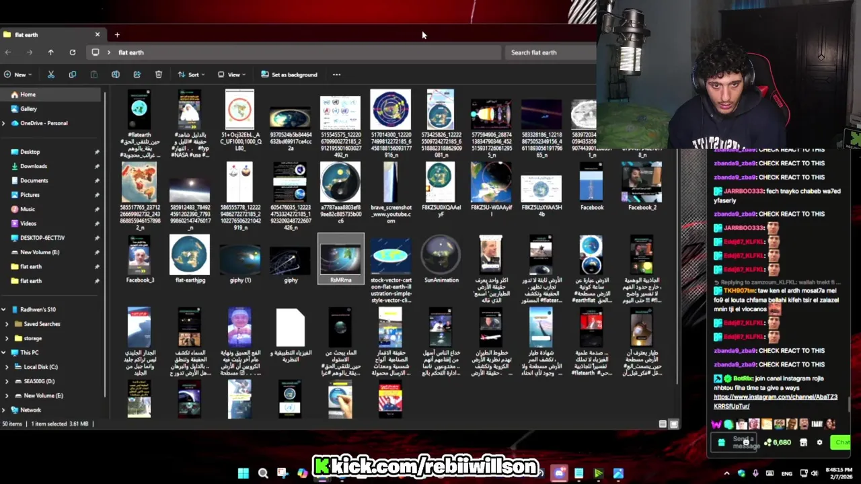This screenshot has height=484, width=861.
Task: Go back to the previous folder
Action: coord(8,52)
